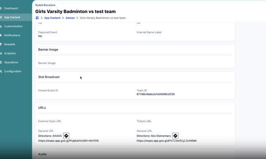Click the Featured Event label

pyautogui.click(x=47, y=32)
